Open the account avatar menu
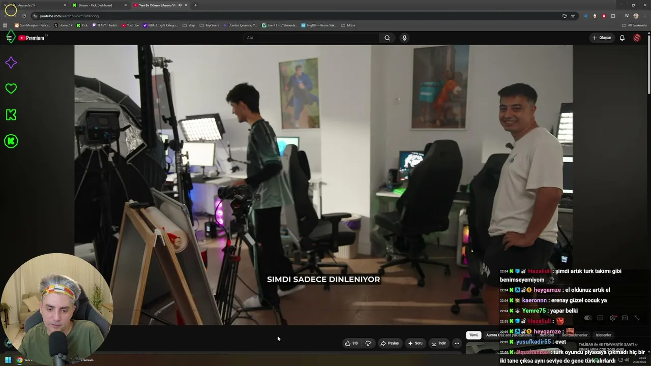The width and height of the screenshot is (651, 366). point(637,38)
